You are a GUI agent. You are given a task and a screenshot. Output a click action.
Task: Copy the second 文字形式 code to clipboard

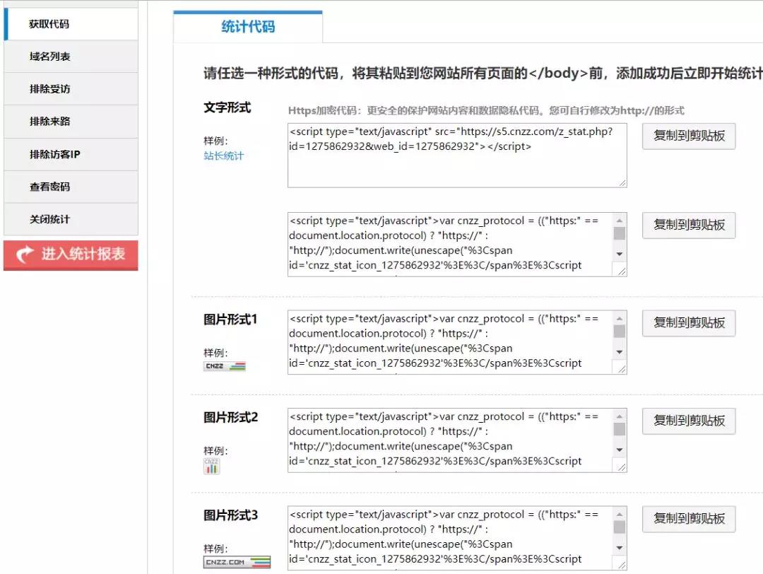689,225
